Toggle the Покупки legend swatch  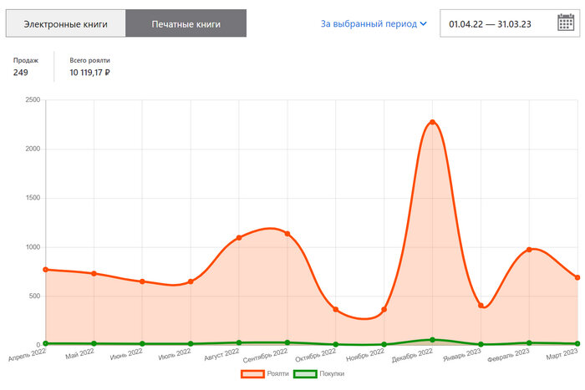click(x=305, y=373)
